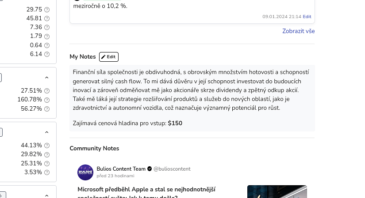Edit the note dated 09.01.2024
The height and width of the screenshot is (198, 365).
(x=307, y=16)
